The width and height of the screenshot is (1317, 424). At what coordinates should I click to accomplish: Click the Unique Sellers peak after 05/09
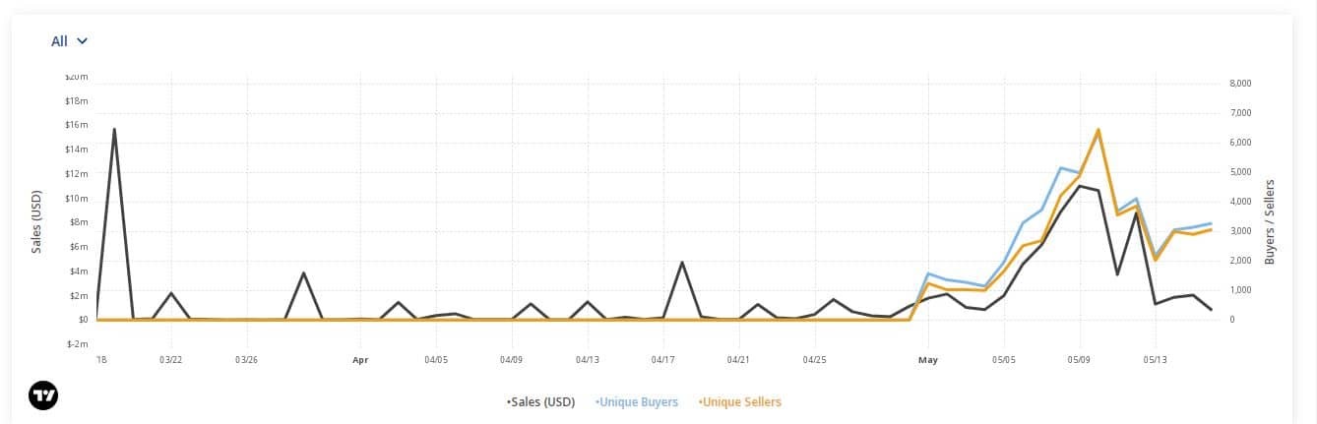tap(1097, 129)
